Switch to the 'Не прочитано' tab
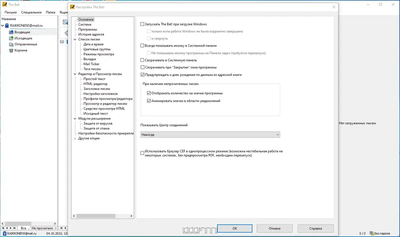The width and height of the screenshot is (400, 237). point(42,228)
